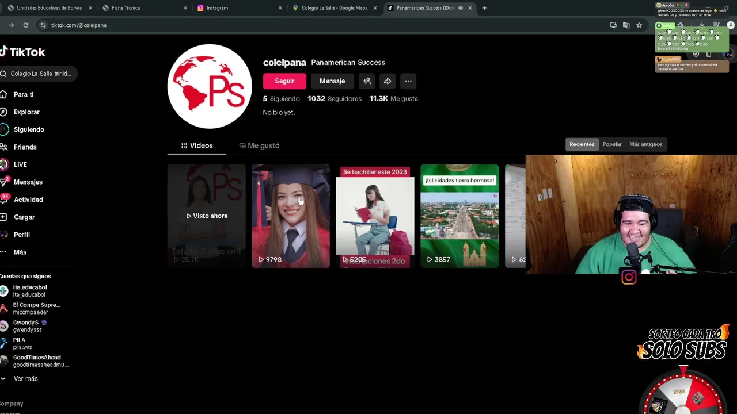Send a message with the Mensaje button
This screenshot has width=737, height=414.
(332, 81)
